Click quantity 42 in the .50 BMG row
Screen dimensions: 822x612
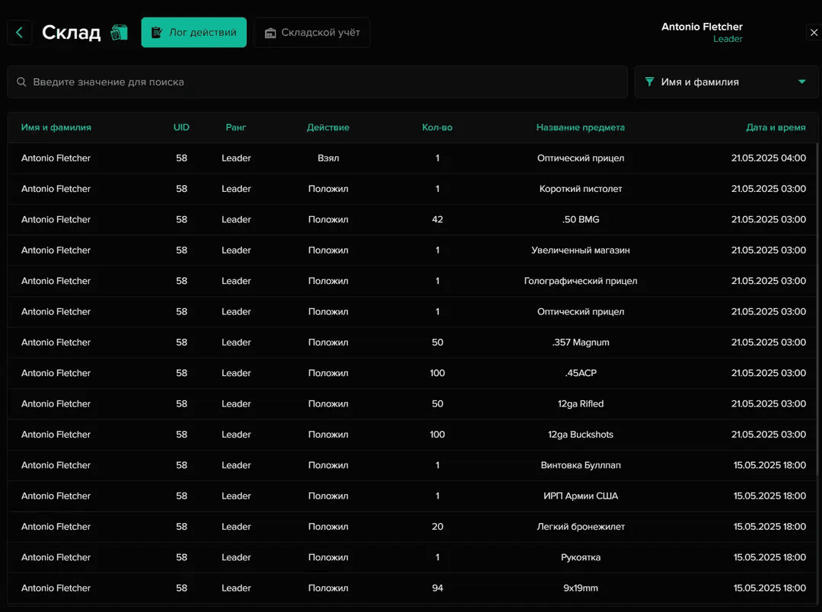pos(437,219)
